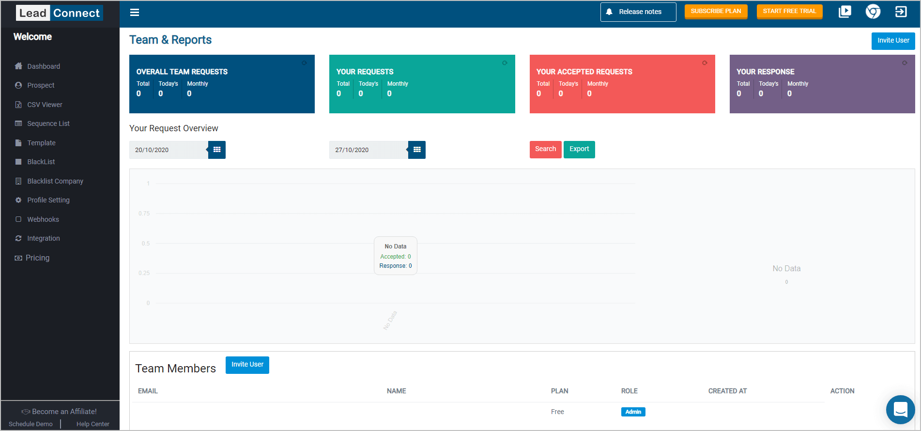
Task: Open Prospect in the sidebar
Action: coord(41,85)
